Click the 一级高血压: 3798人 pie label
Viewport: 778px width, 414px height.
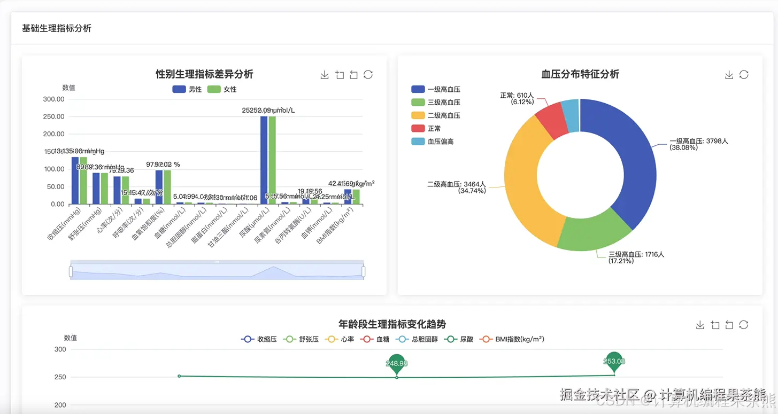699,144
